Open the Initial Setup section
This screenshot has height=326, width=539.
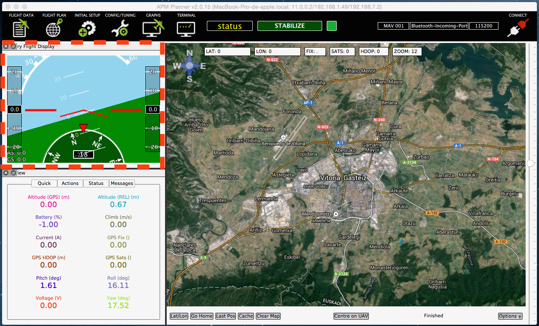(x=87, y=28)
